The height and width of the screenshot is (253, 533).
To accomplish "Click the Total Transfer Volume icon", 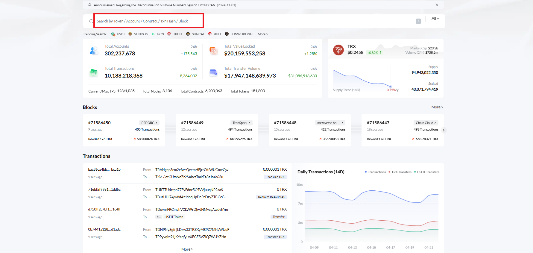I will click(x=213, y=72).
